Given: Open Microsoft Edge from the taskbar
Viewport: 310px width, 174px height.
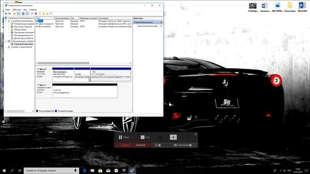Looking at the screenshot, I should click(84, 171).
